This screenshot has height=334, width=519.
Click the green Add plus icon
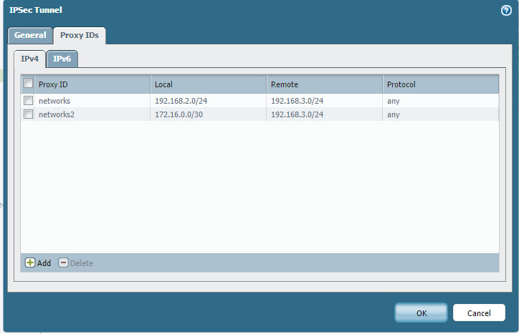pos(30,262)
